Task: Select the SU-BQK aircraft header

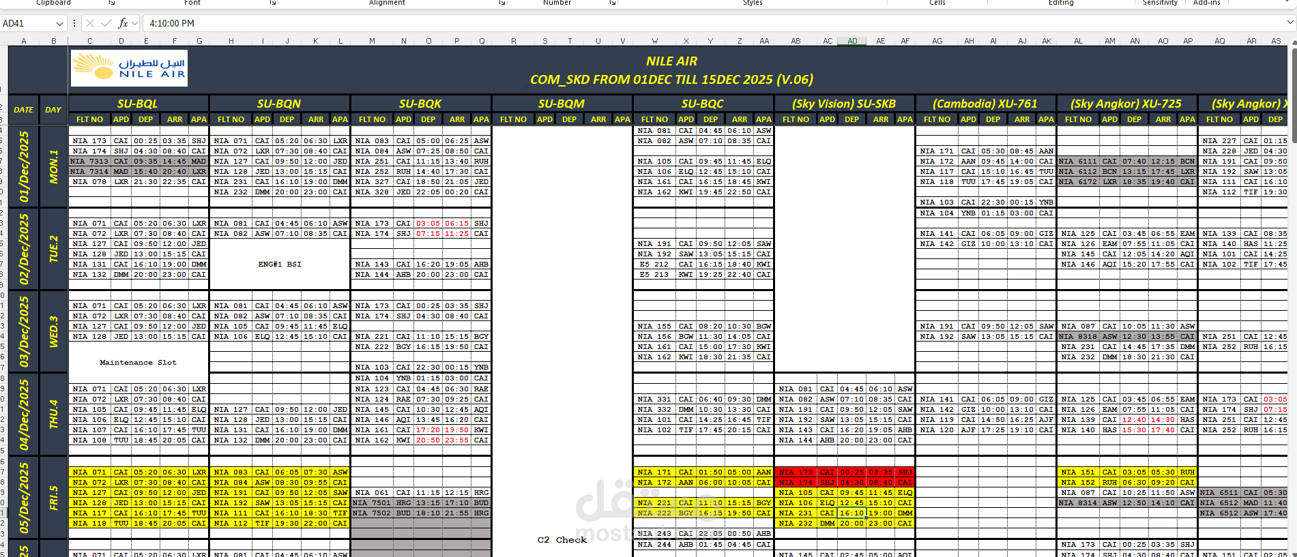Action: (420, 104)
